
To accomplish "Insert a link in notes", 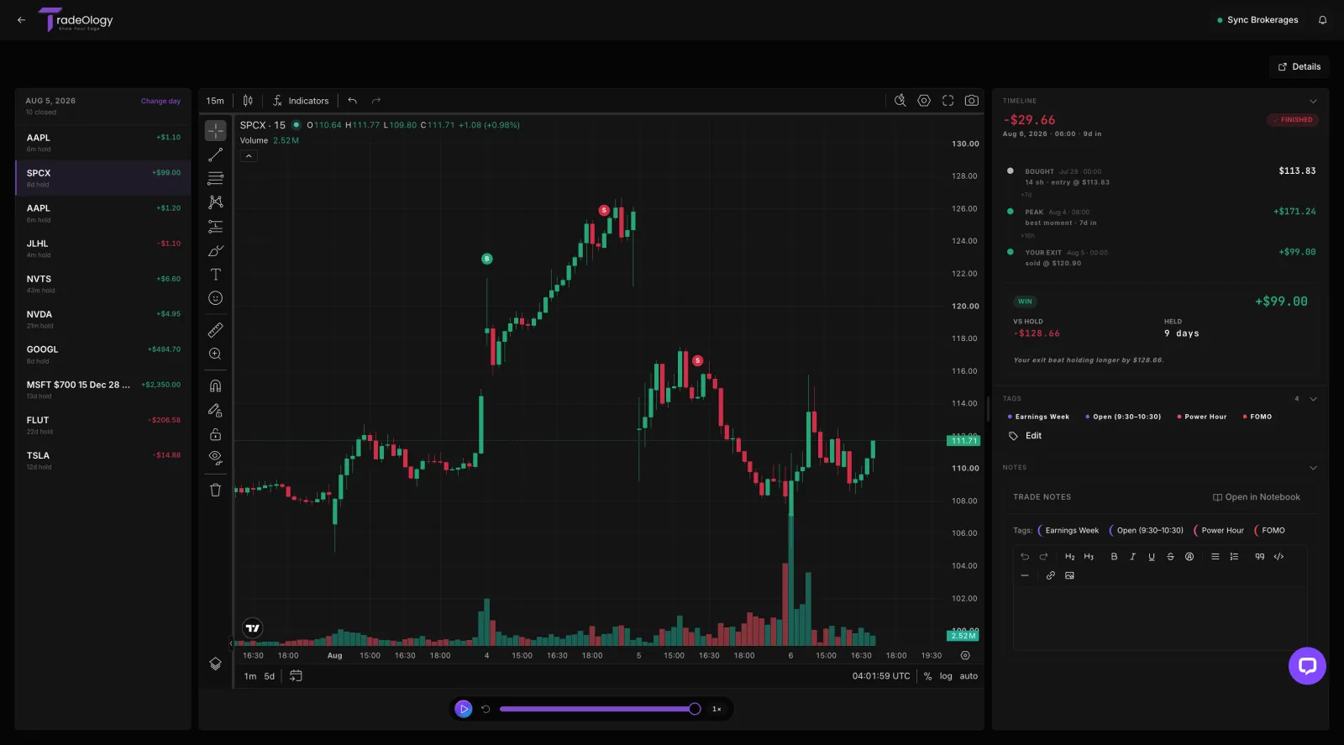I will pos(1050,575).
